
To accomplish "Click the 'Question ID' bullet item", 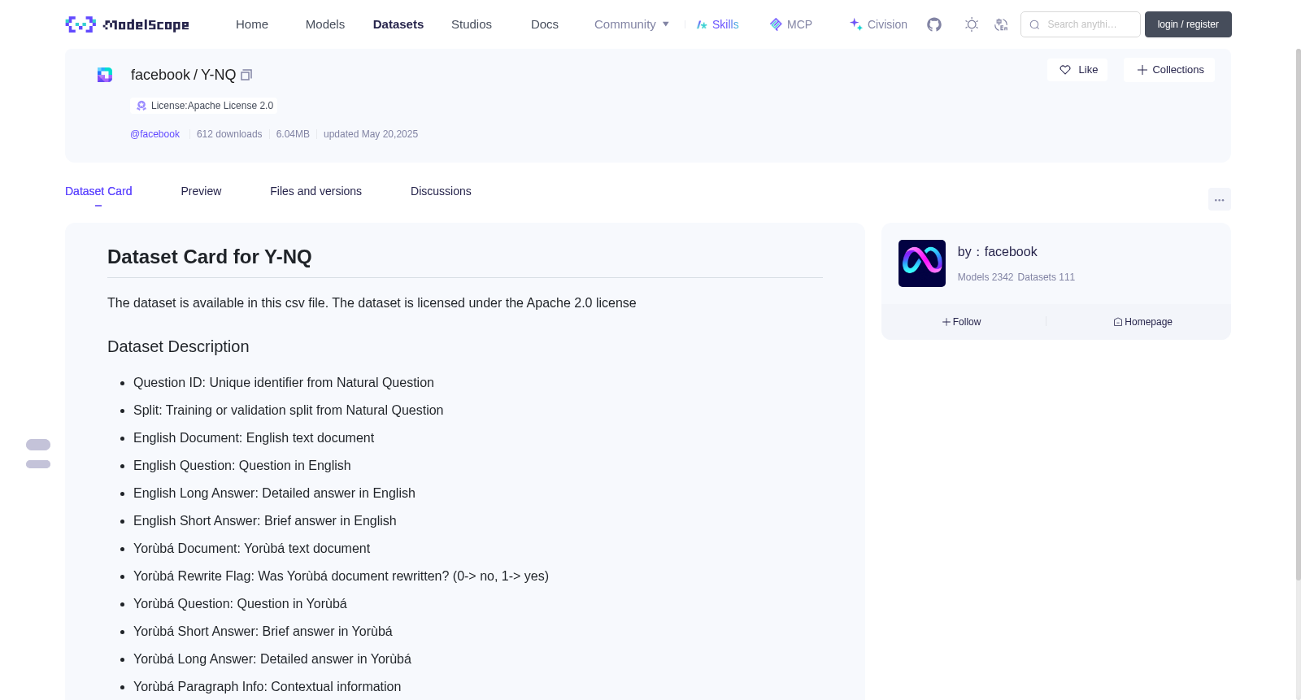I will click(284, 383).
